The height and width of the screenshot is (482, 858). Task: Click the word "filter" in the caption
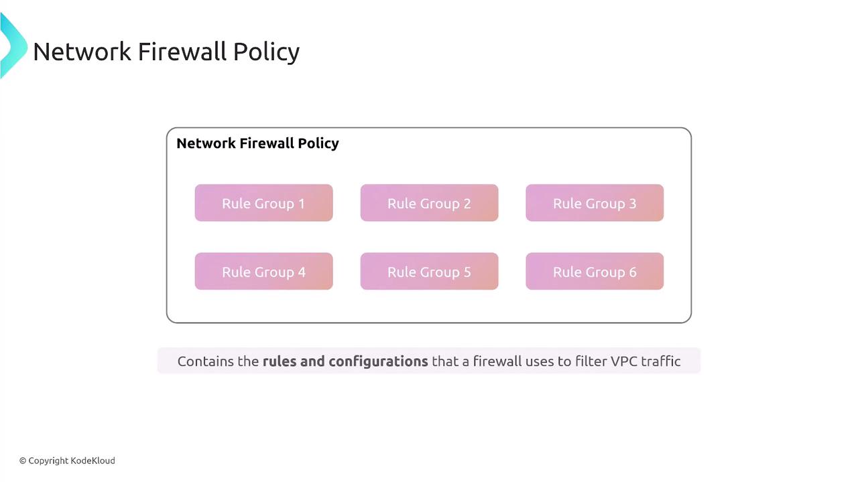point(591,361)
